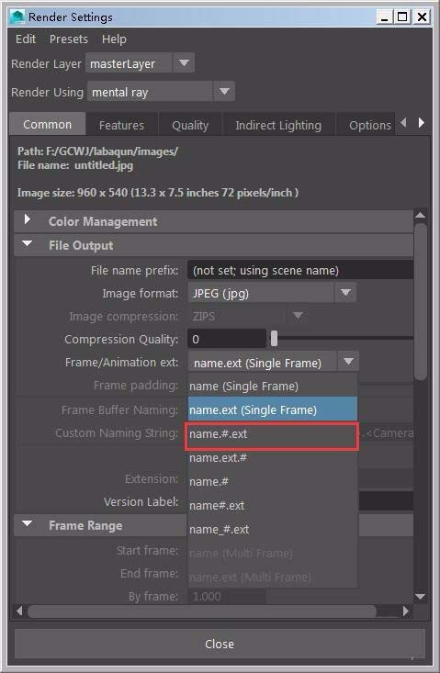Open the Presets menu
This screenshot has height=673, width=440.
click(x=69, y=39)
